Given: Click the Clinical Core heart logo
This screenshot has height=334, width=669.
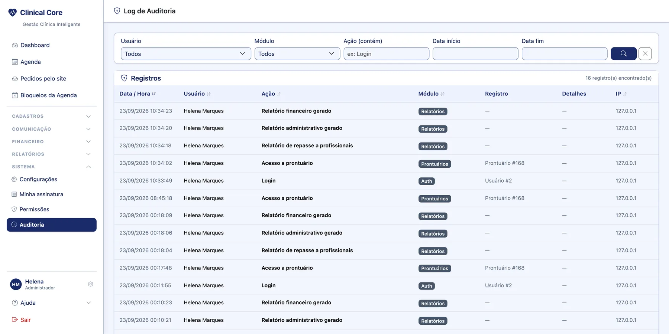Looking at the screenshot, I should [13, 13].
